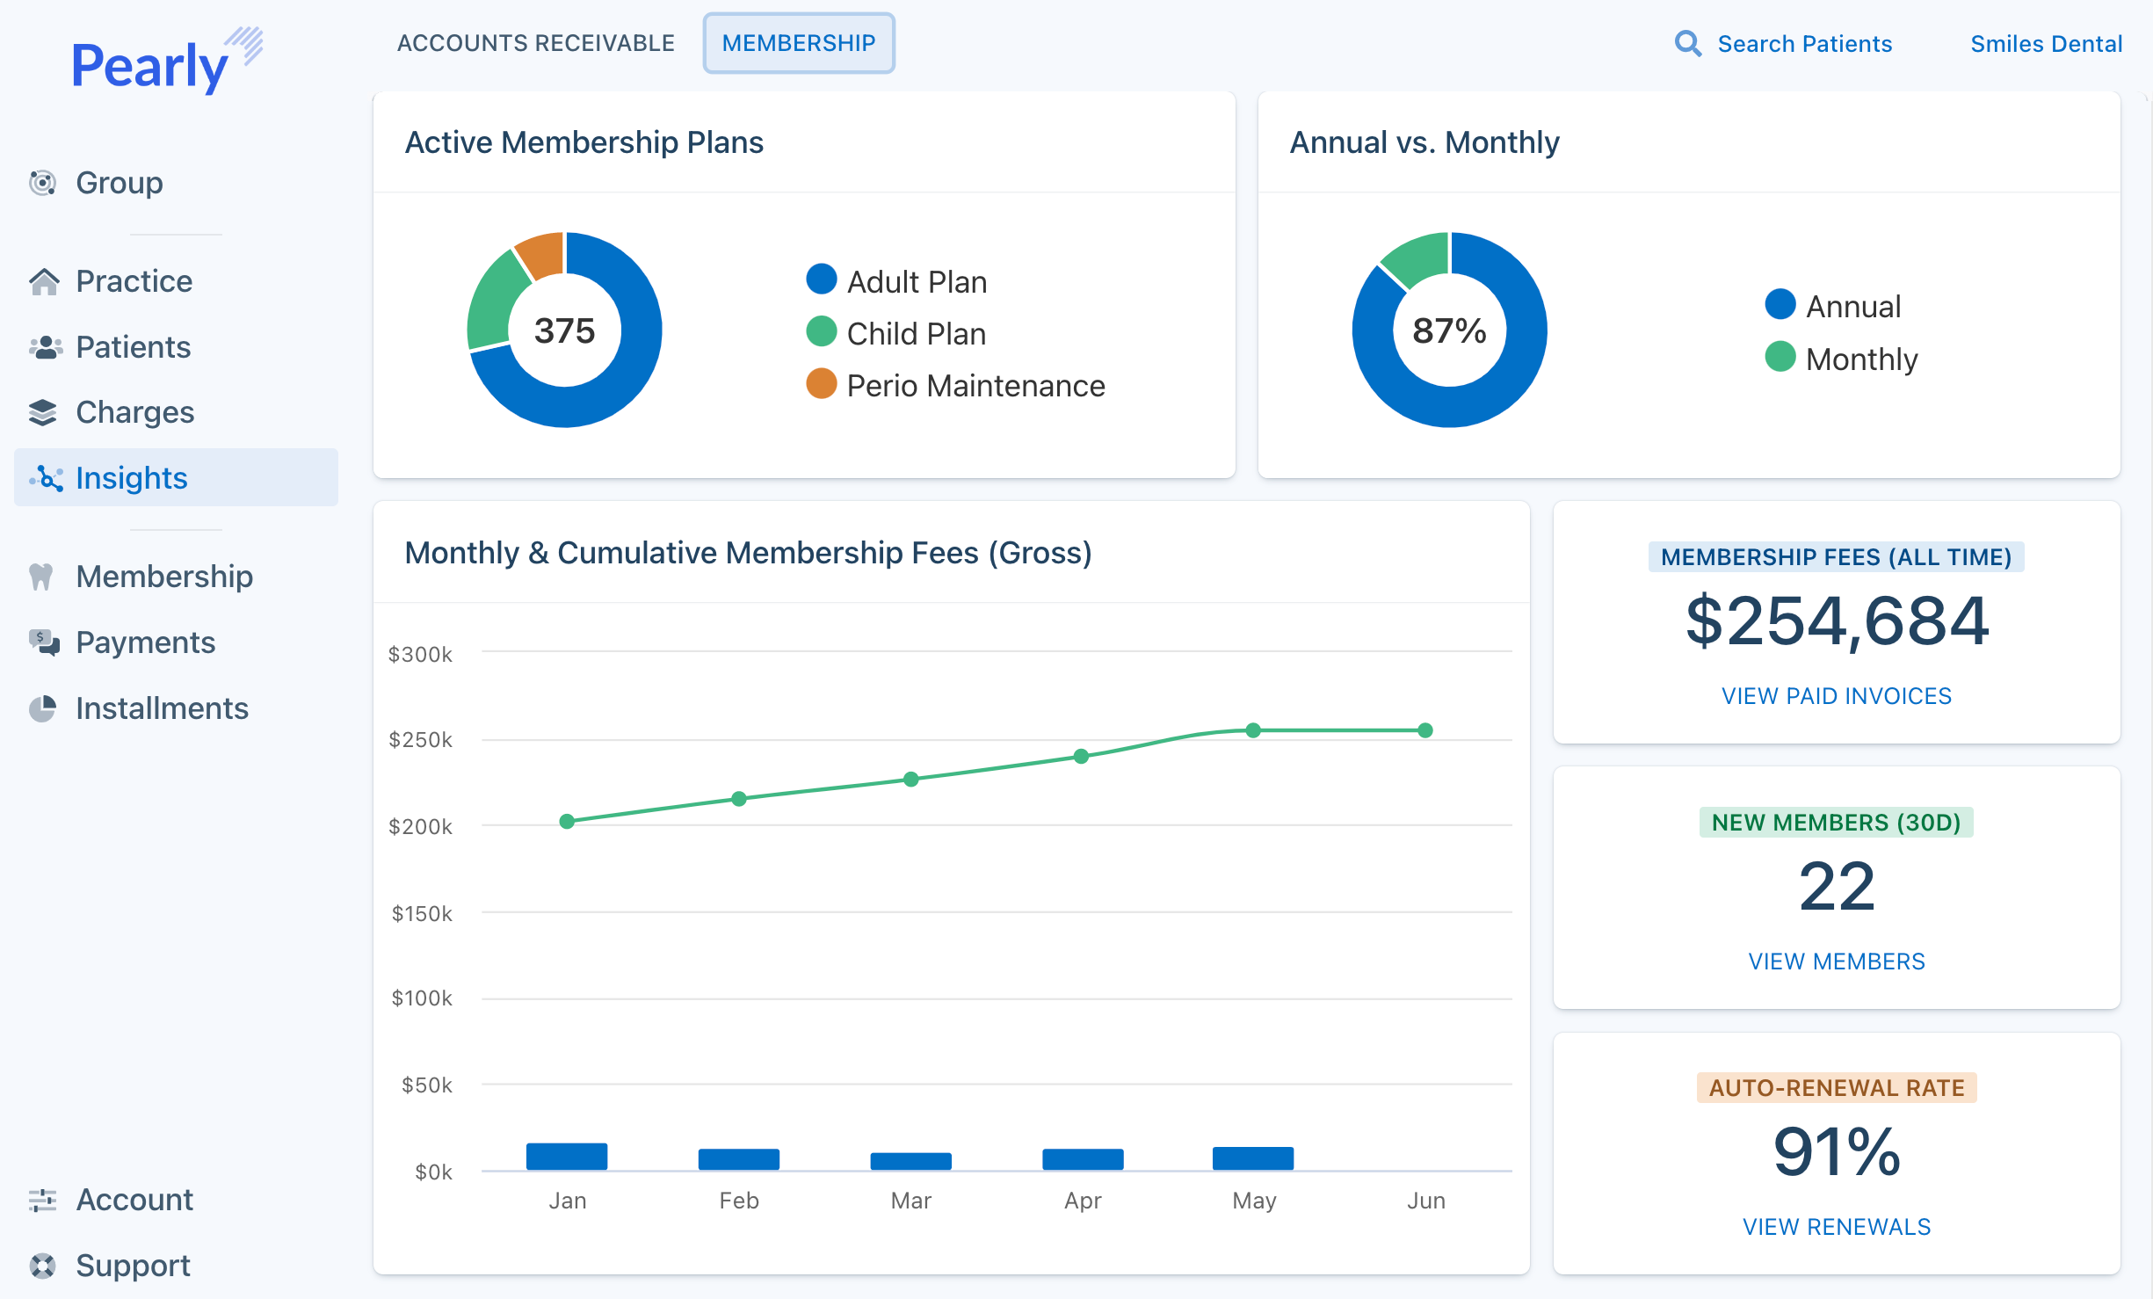The width and height of the screenshot is (2153, 1299).
Task: Open Support via the lifebuoy icon
Action: (x=42, y=1266)
